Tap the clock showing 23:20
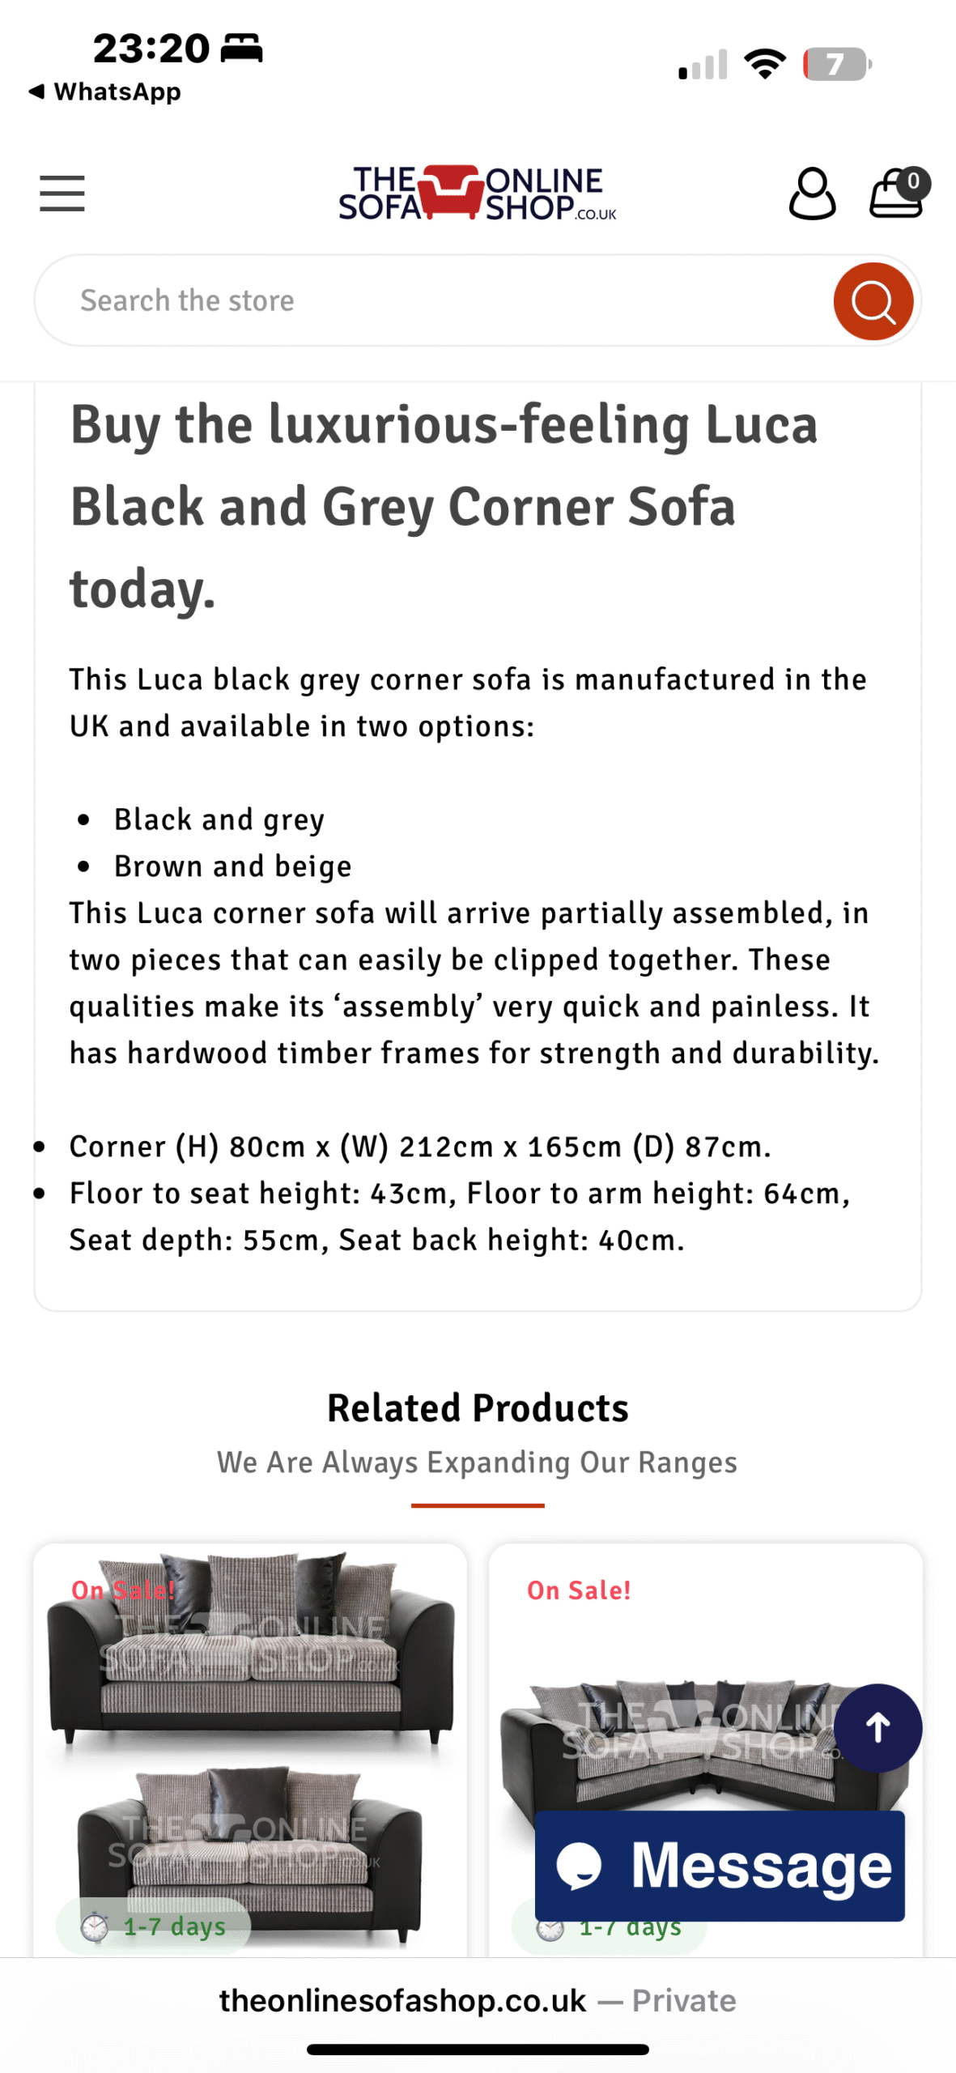The image size is (956, 2073). (x=151, y=49)
